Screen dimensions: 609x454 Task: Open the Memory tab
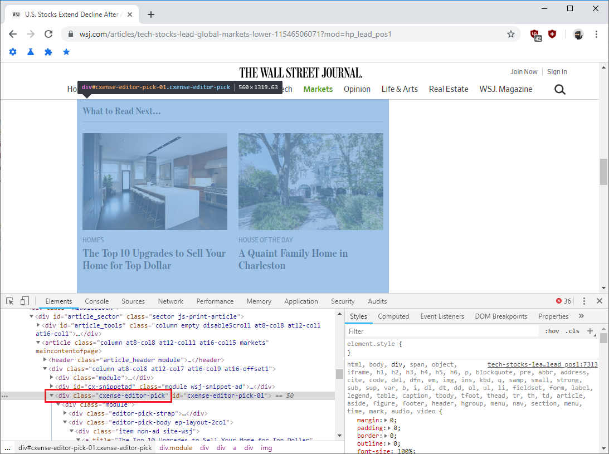tap(259, 301)
